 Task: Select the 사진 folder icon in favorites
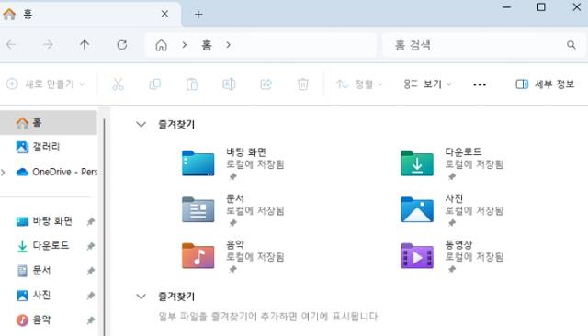tap(417, 209)
